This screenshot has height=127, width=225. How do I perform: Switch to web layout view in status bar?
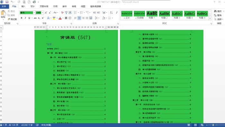pyautogui.click(x=202, y=125)
